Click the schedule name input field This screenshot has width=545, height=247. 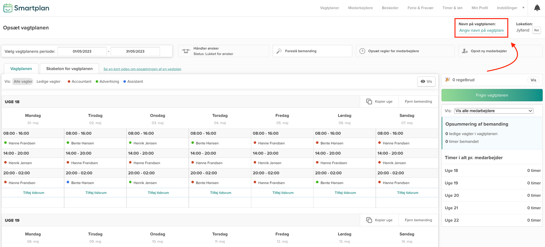pyautogui.click(x=481, y=30)
